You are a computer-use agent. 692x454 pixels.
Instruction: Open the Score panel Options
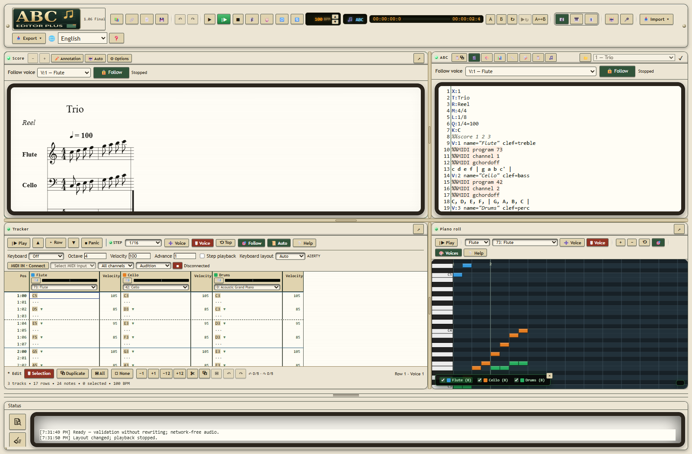coord(119,58)
